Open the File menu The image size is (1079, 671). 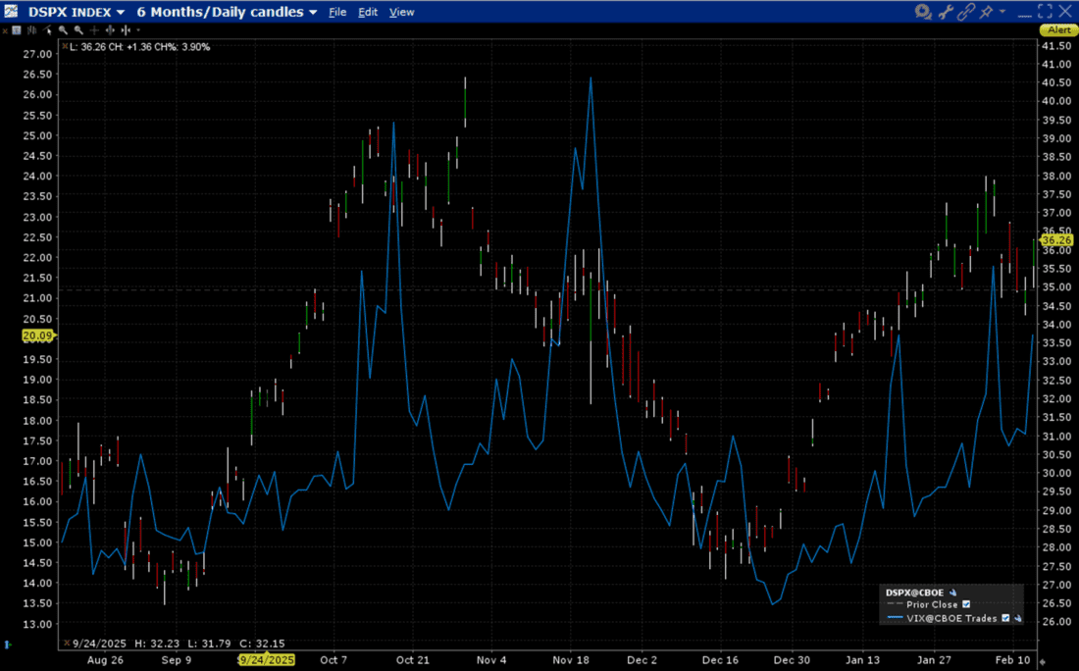[x=337, y=12]
